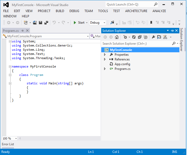This screenshot has width=187, height=155.
Task: Open the WINDOW menu
Action: click(10, 16)
